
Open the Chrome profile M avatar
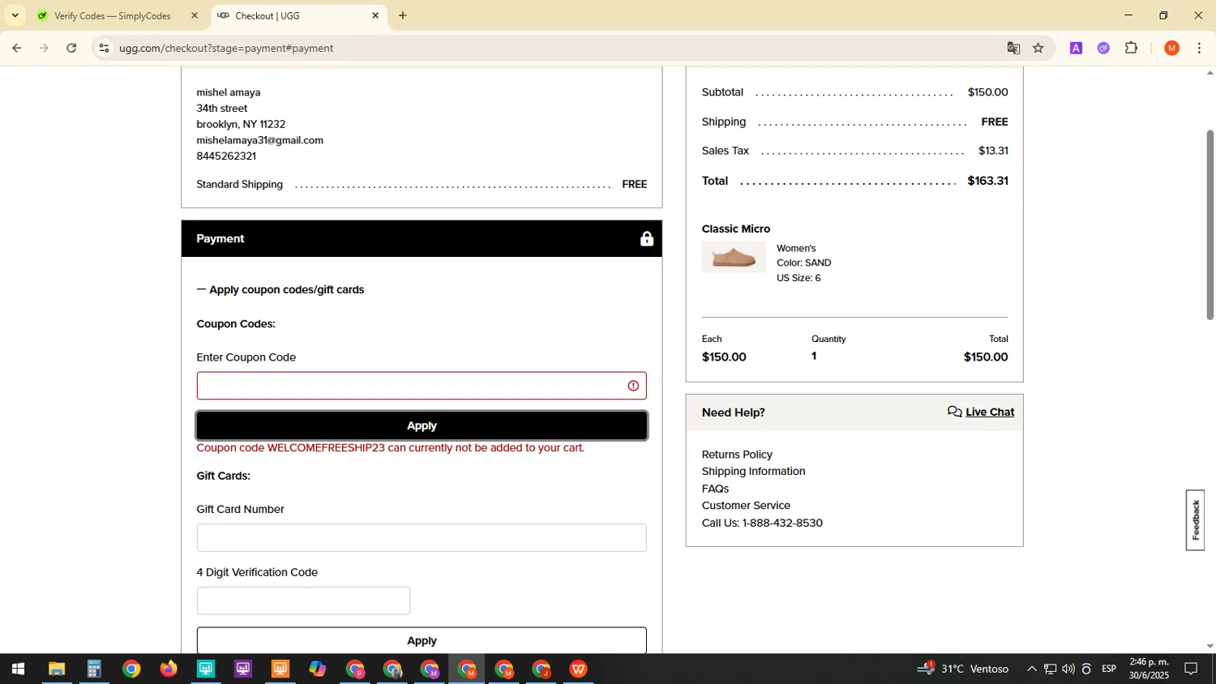[1171, 49]
